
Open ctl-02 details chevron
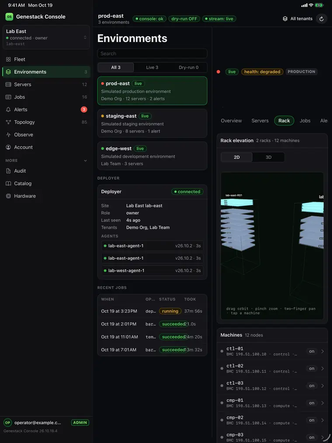click(322, 369)
